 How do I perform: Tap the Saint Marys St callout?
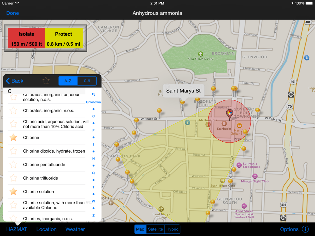coord(183,91)
